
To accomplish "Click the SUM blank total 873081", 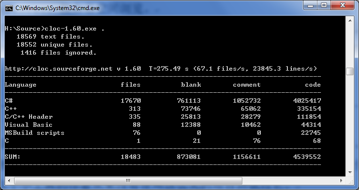I will click(189, 157).
